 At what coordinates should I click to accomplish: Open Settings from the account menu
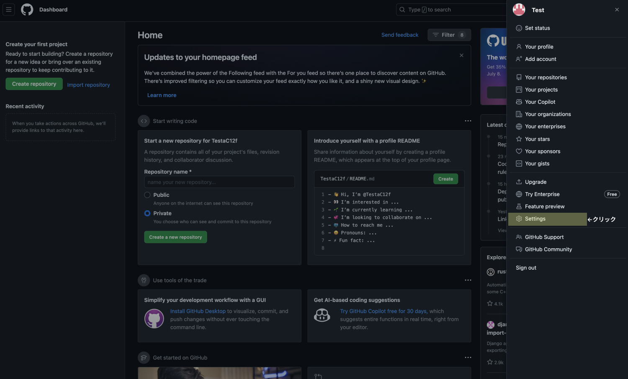point(535,219)
